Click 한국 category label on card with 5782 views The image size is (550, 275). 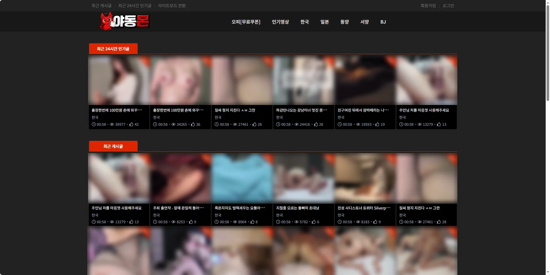click(280, 215)
